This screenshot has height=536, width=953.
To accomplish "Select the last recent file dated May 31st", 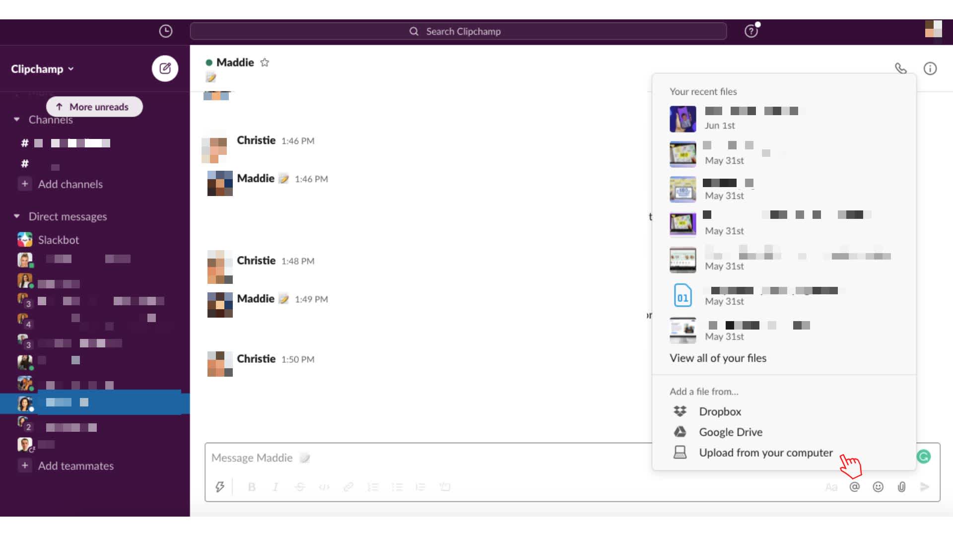I will pyautogui.click(x=784, y=331).
